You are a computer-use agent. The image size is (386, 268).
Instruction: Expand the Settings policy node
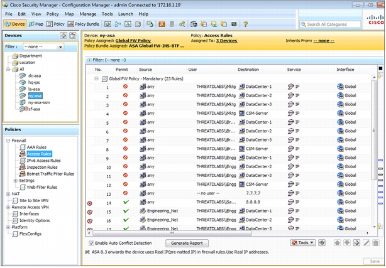click(x=16, y=181)
